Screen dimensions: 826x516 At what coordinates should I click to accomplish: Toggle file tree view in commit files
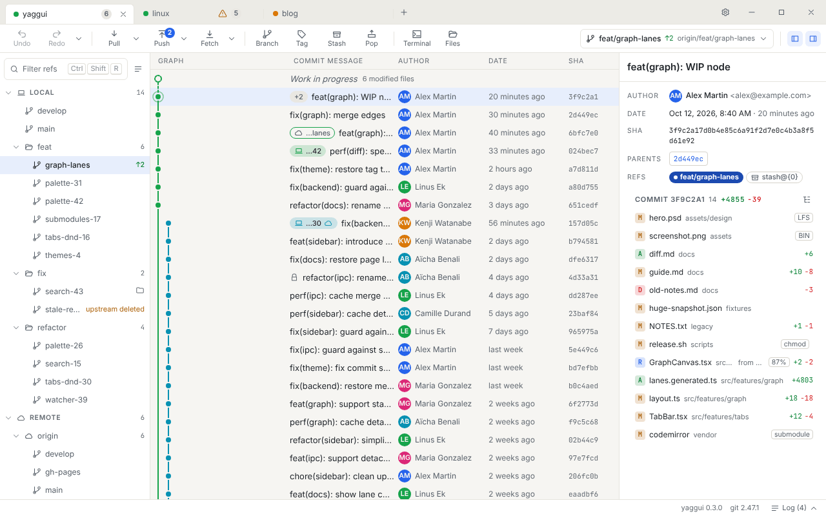click(x=807, y=199)
